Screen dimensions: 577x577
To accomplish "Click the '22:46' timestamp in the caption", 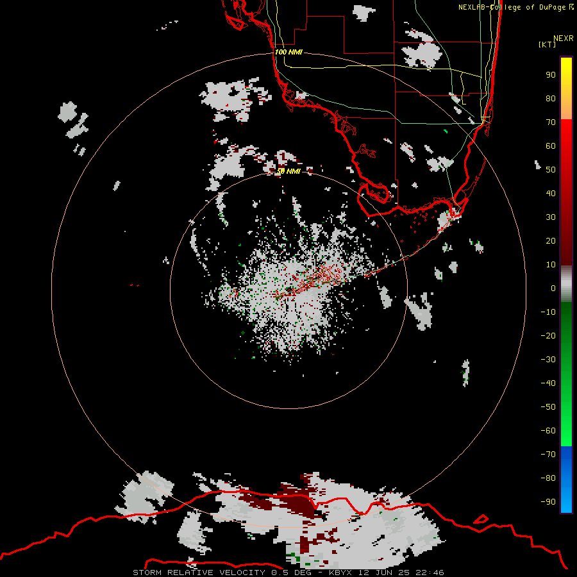I will tap(430, 573).
